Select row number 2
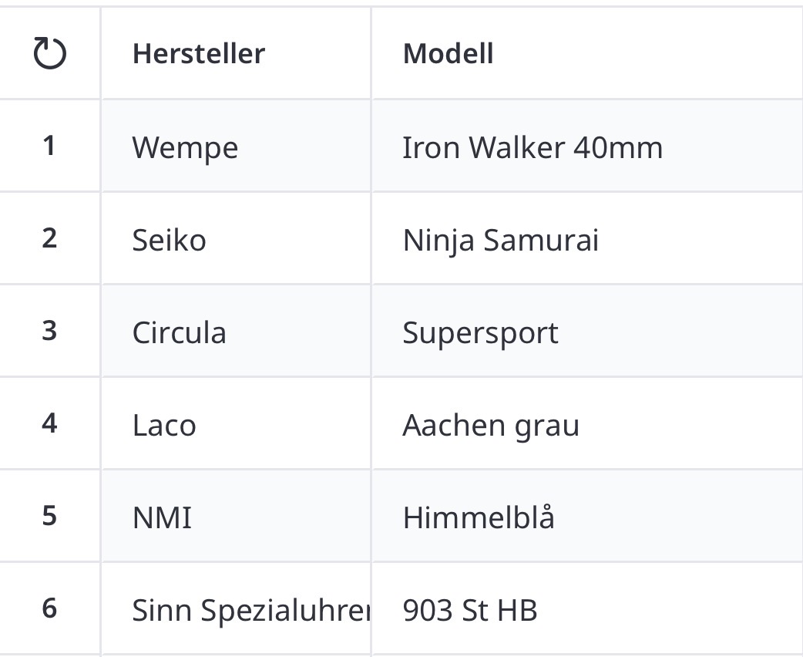This screenshot has height=657, width=803. click(x=49, y=238)
